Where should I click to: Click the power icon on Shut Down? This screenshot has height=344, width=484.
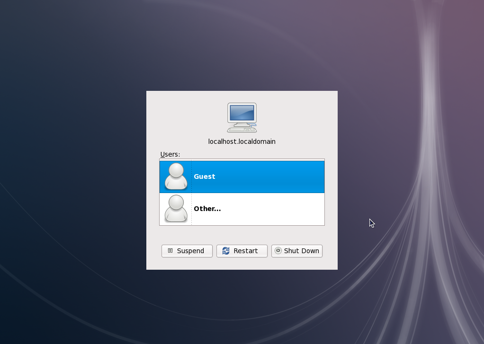(x=278, y=251)
